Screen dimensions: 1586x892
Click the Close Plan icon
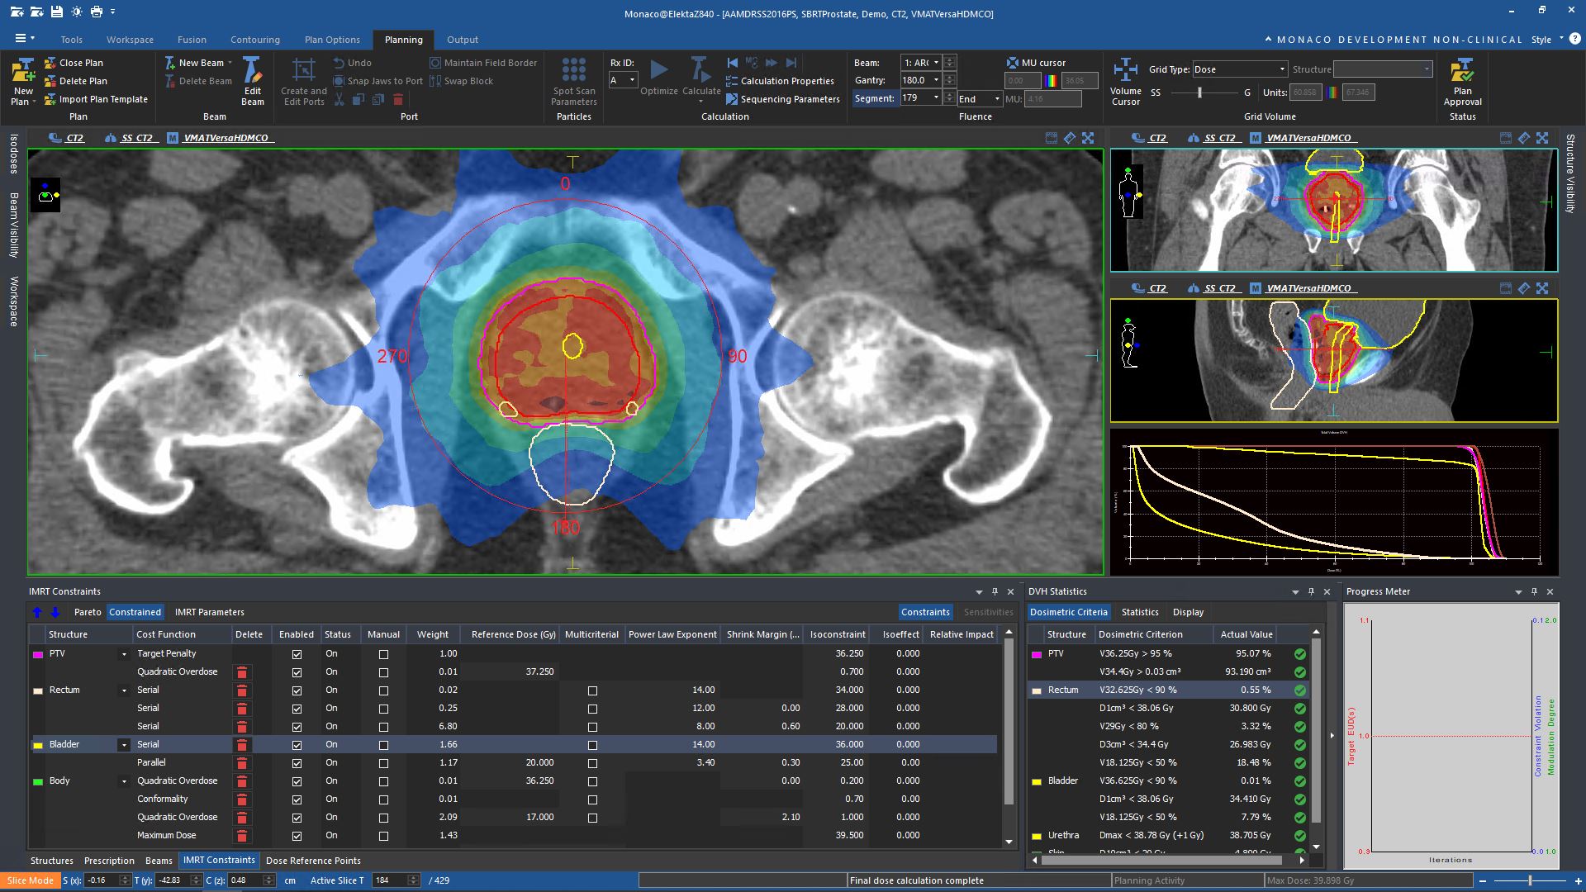(50, 63)
